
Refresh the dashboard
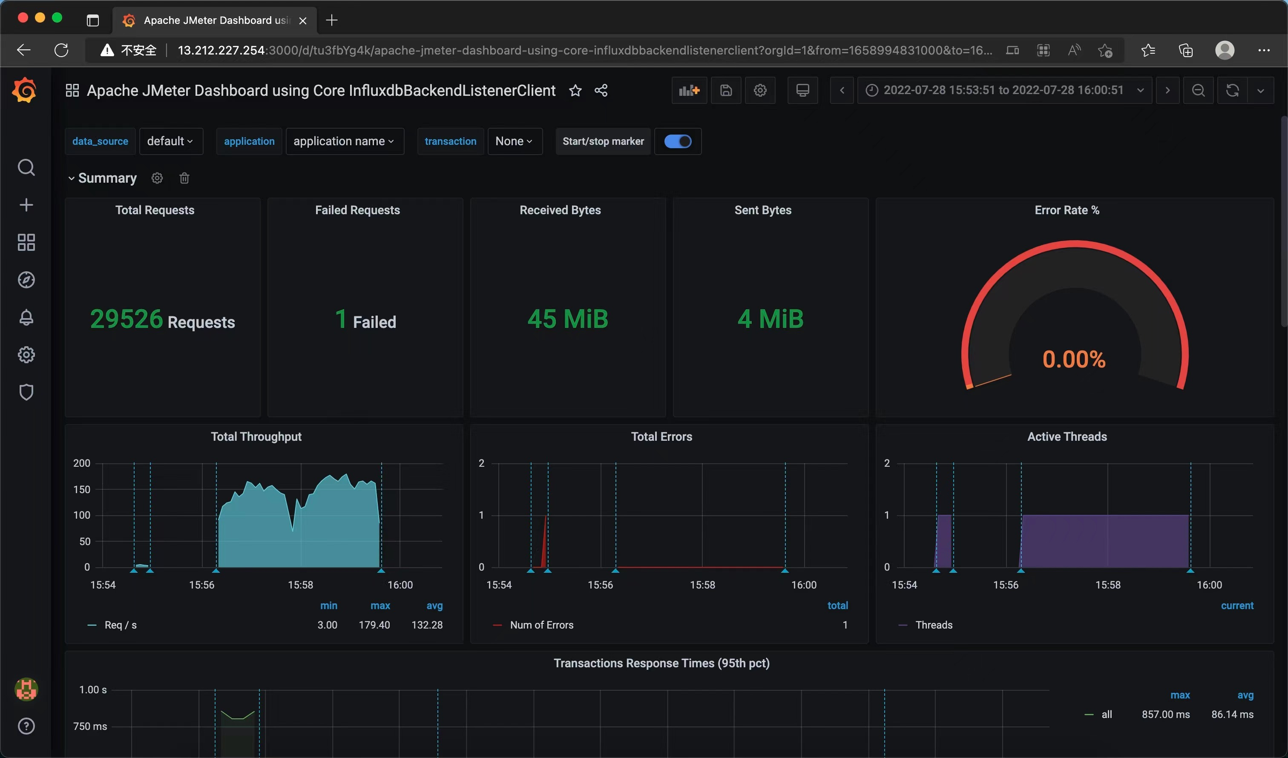pos(1232,90)
